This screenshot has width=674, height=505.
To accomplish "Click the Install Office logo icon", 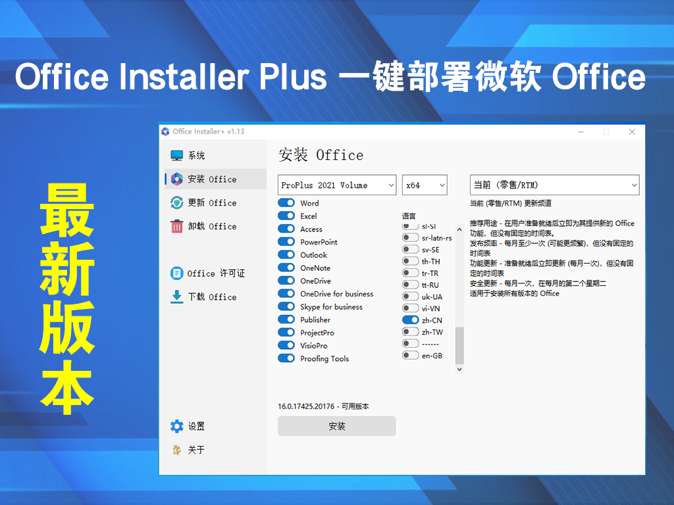I will coord(176,179).
